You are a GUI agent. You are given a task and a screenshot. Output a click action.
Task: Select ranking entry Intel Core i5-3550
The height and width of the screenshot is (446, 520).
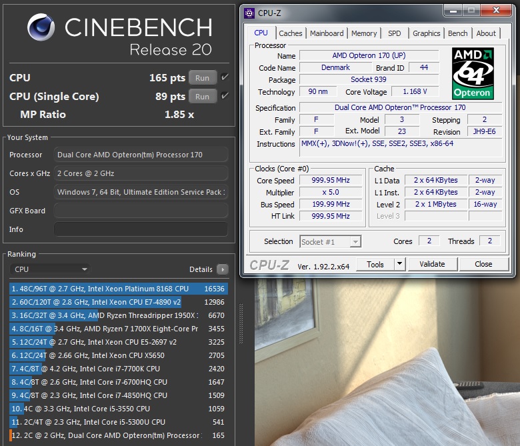click(119, 409)
